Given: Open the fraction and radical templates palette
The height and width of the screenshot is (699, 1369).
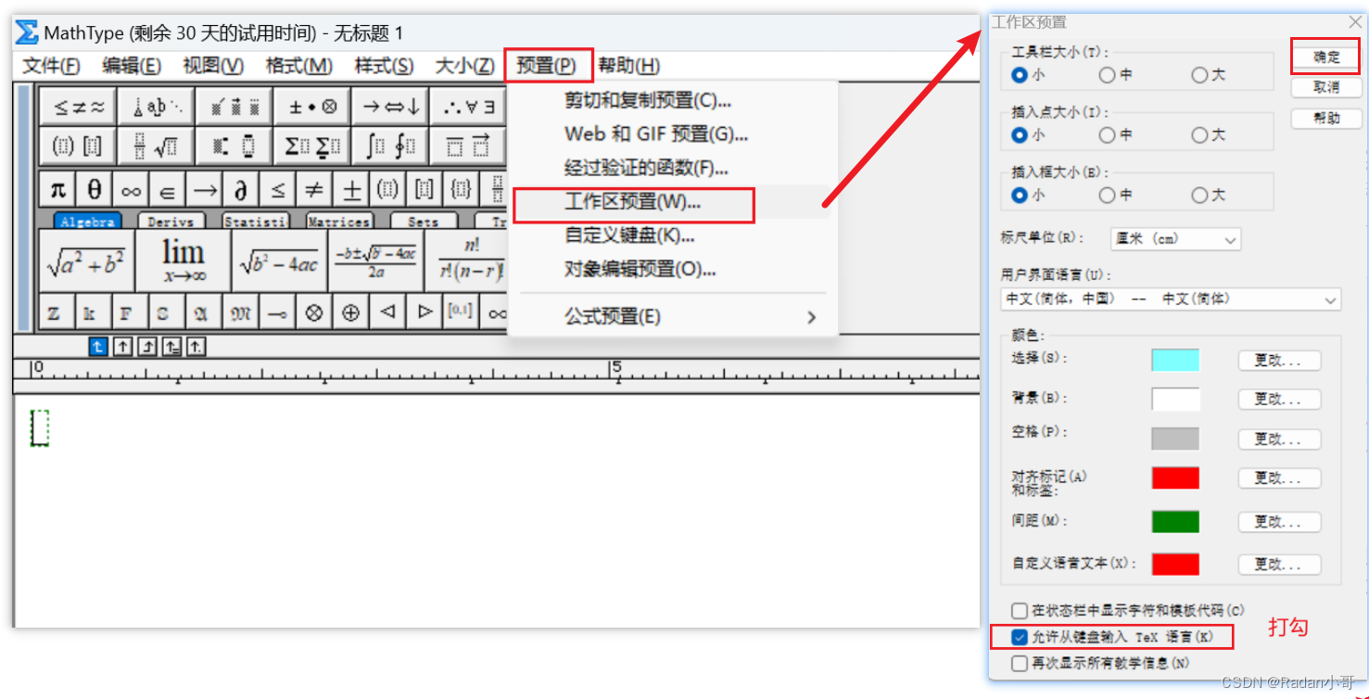Looking at the screenshot, I should [x=157, y=146].
